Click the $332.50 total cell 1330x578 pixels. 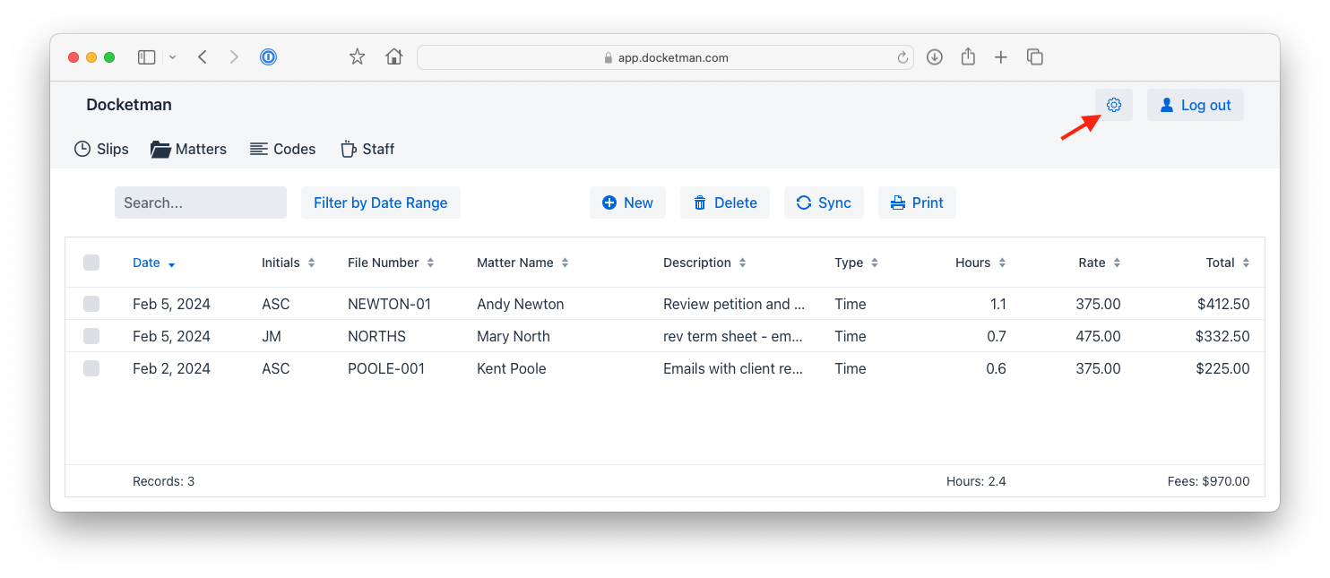pos(1222,336)
